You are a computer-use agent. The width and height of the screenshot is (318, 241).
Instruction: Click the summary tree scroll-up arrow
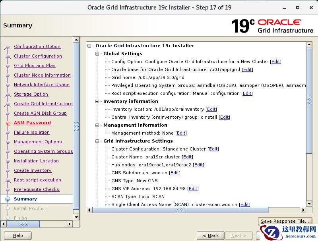309,44
